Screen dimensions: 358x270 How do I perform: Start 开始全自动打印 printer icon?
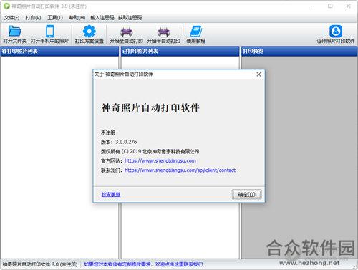(126, 32)
